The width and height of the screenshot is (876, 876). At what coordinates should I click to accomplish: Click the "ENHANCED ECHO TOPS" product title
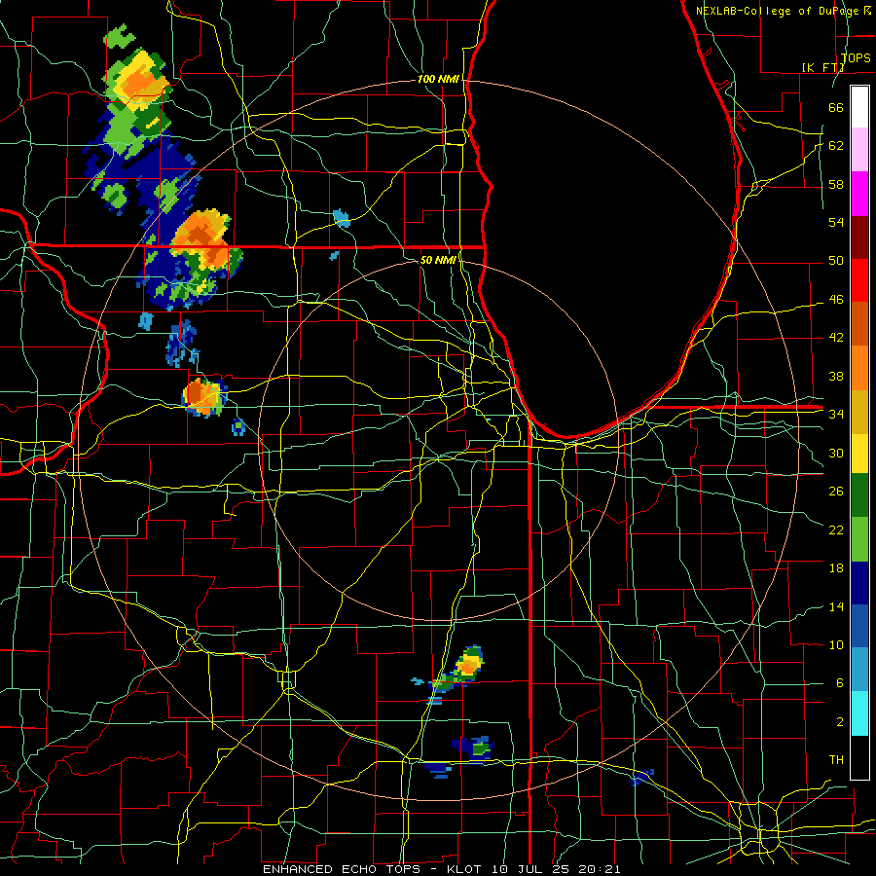342,869
